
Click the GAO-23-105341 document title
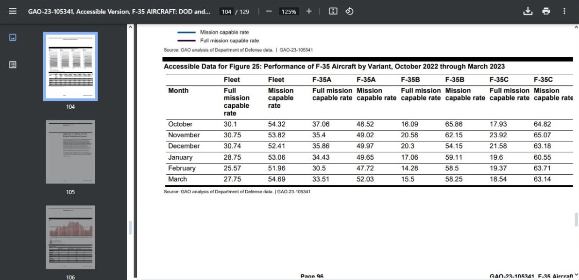pyautogui.click(x=119, y=12)
